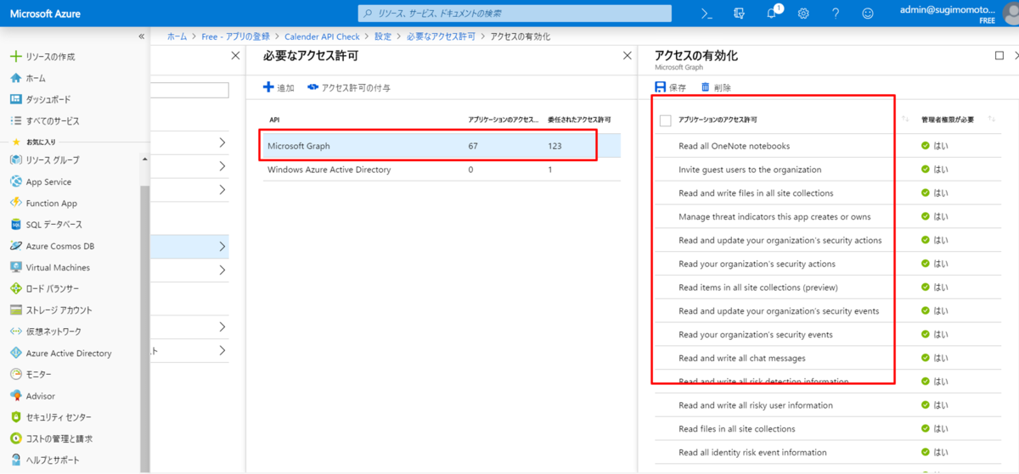Click Calender API Check breadcrumb

(x=322, y=36)
